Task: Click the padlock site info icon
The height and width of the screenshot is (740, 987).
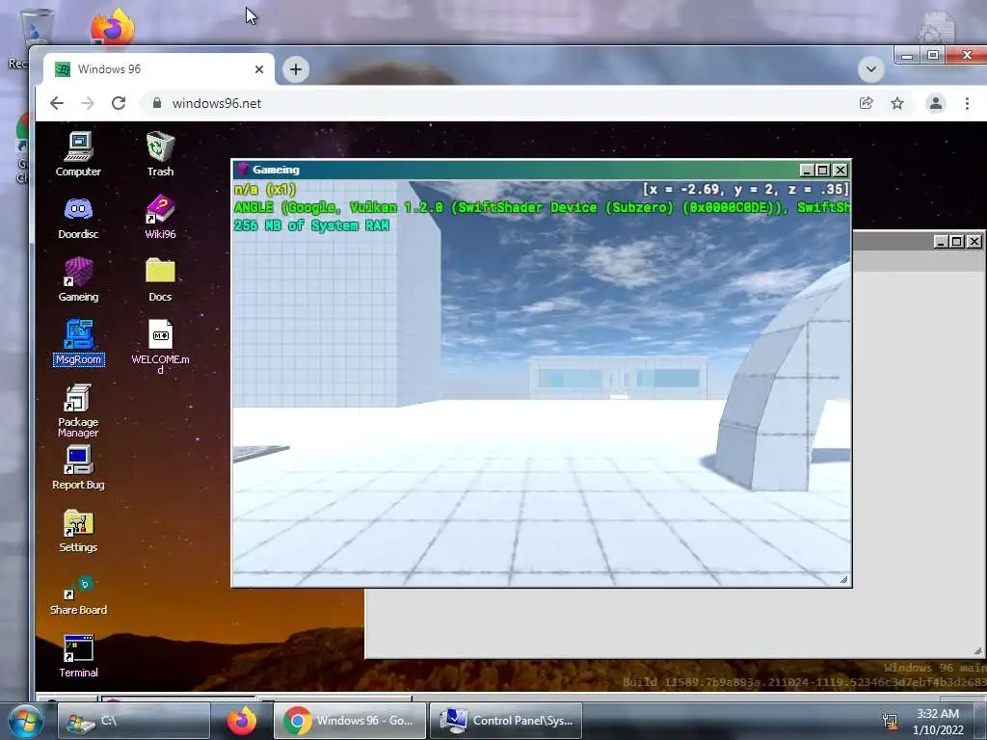Action: pos(157,103)
